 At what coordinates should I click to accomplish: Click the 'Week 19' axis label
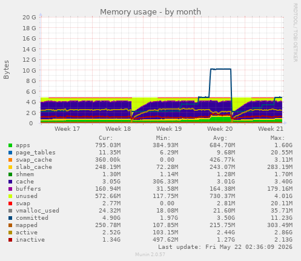(169, 129)
